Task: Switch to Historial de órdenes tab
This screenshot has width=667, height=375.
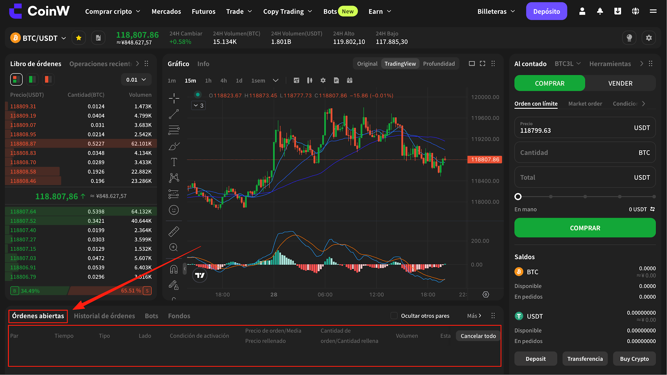Action: point(104,316)
